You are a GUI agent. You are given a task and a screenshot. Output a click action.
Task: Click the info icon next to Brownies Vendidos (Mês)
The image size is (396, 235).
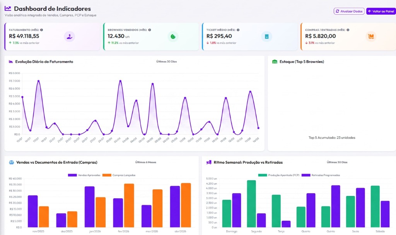click(x=150, y=30)
